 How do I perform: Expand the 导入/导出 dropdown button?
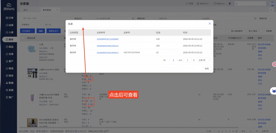[x=254, y=31]
